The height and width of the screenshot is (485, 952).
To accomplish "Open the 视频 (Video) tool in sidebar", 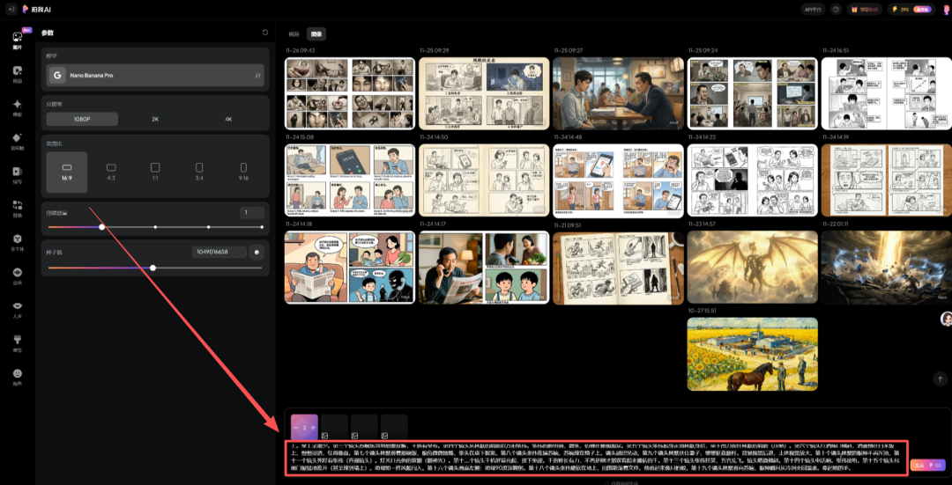I will [17, 73].
